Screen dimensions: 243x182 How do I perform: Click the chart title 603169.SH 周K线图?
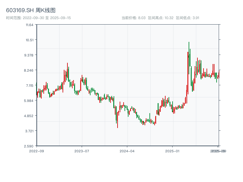click(x=31, y=10)
